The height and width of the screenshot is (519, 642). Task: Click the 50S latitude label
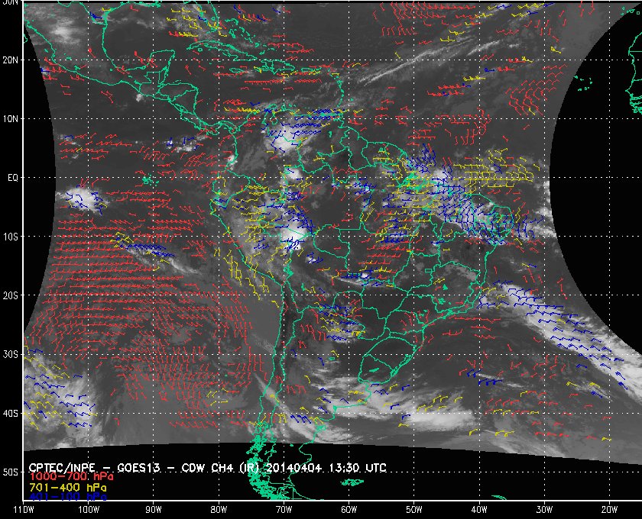pyautogui.click(x=10, y=472)
